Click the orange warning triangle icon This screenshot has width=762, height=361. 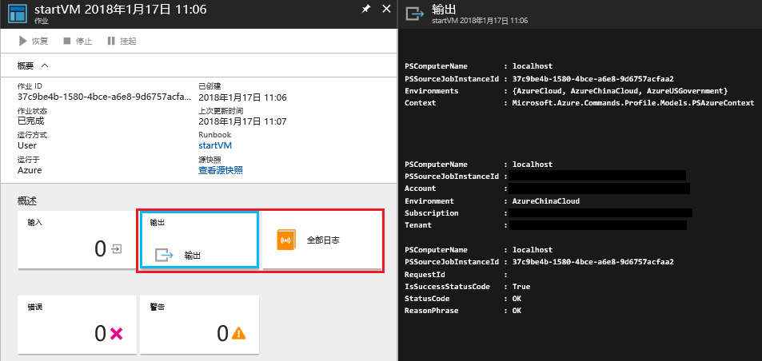(238, 334)
